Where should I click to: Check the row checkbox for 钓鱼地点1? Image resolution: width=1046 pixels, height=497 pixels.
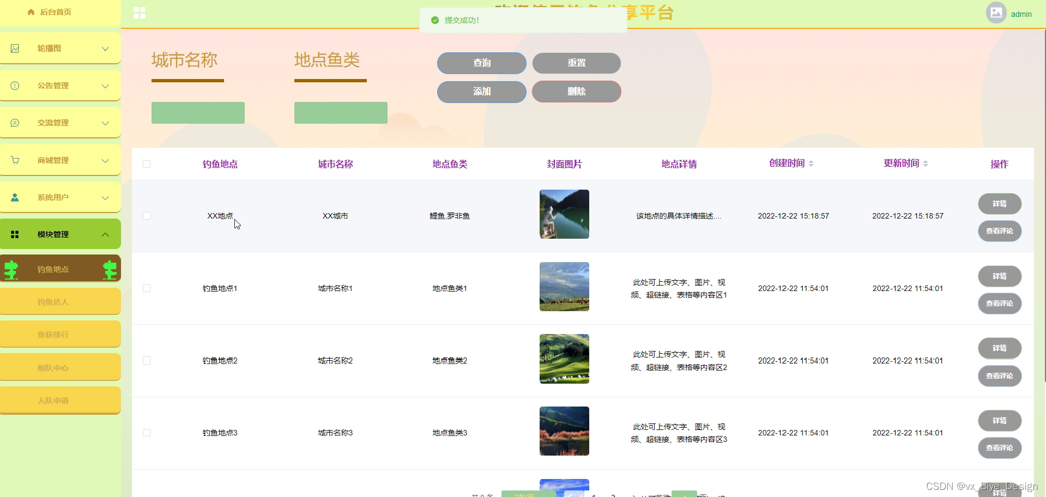click(x=147, y=288)
